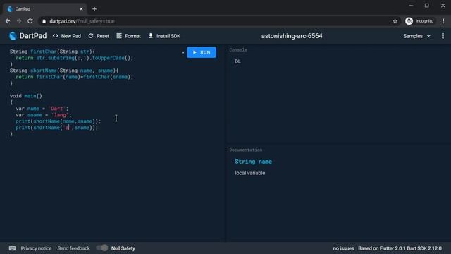Open the Privacy notice link
Viewport: 451px width, 254px height.
[36, 248]
